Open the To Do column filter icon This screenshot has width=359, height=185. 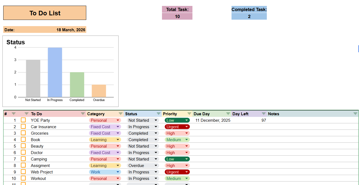click(83, 114)
